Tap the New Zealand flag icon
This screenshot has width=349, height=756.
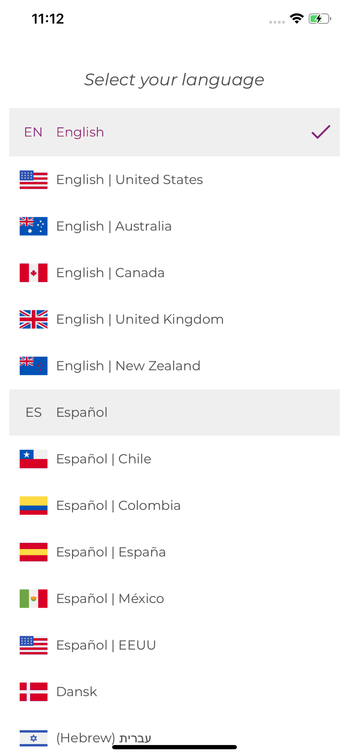(33, 366)
